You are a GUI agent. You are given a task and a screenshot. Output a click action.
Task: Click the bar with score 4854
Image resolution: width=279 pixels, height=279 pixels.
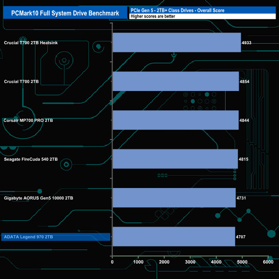176,81
